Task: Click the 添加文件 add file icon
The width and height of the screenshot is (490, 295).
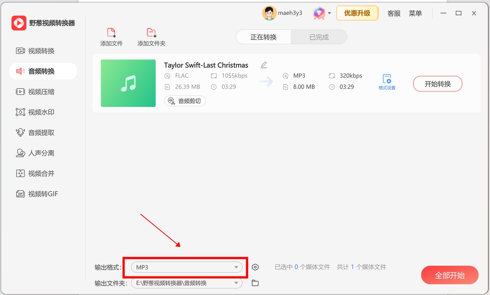Action: coord(111,33)
